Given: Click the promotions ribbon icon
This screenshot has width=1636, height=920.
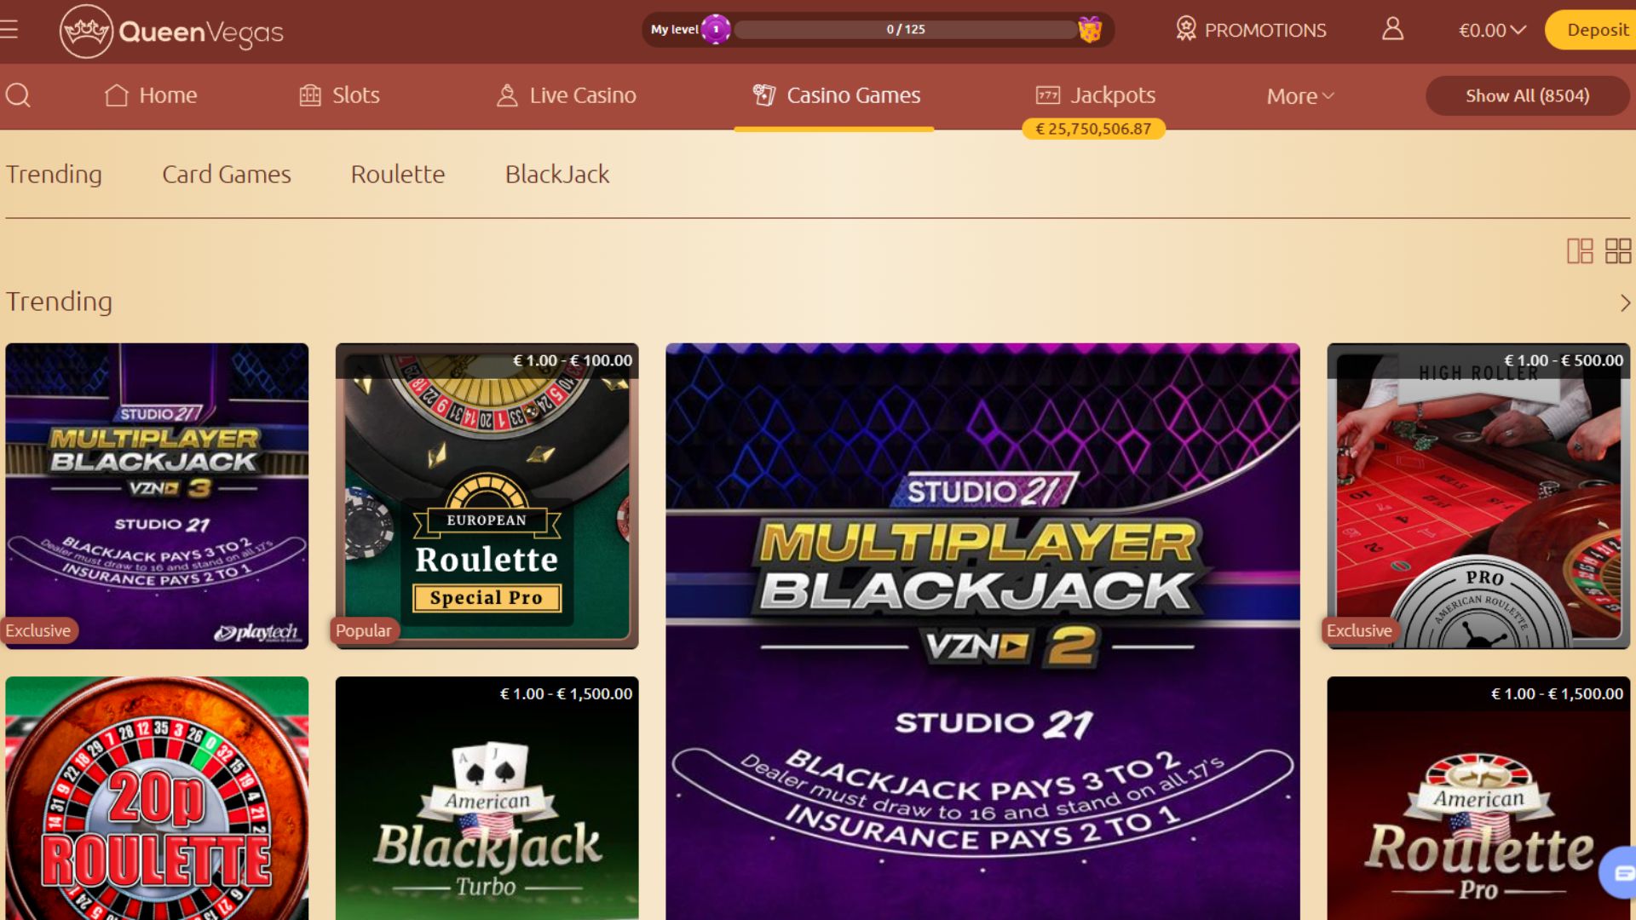Looking at the screenshot, I should point(1185,29).
